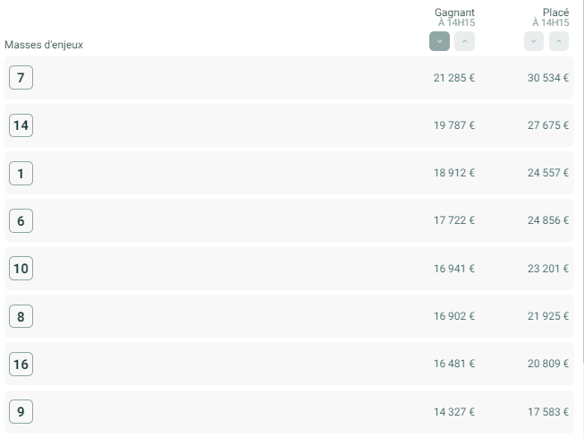Screen dimensions: 584x438
Task: Select the 24 856 € Placé value
Action: point(548,220)
